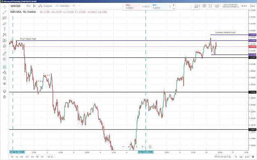
Task: Click the EUR/USD, 15, OANDA chart legend
Action: (x=23, y=12)
